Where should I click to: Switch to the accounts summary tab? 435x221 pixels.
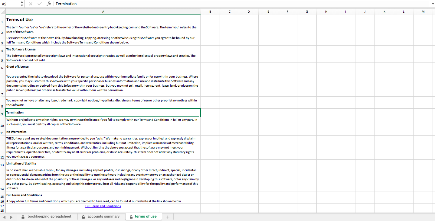pyautogui.click(x=101, y=216)
